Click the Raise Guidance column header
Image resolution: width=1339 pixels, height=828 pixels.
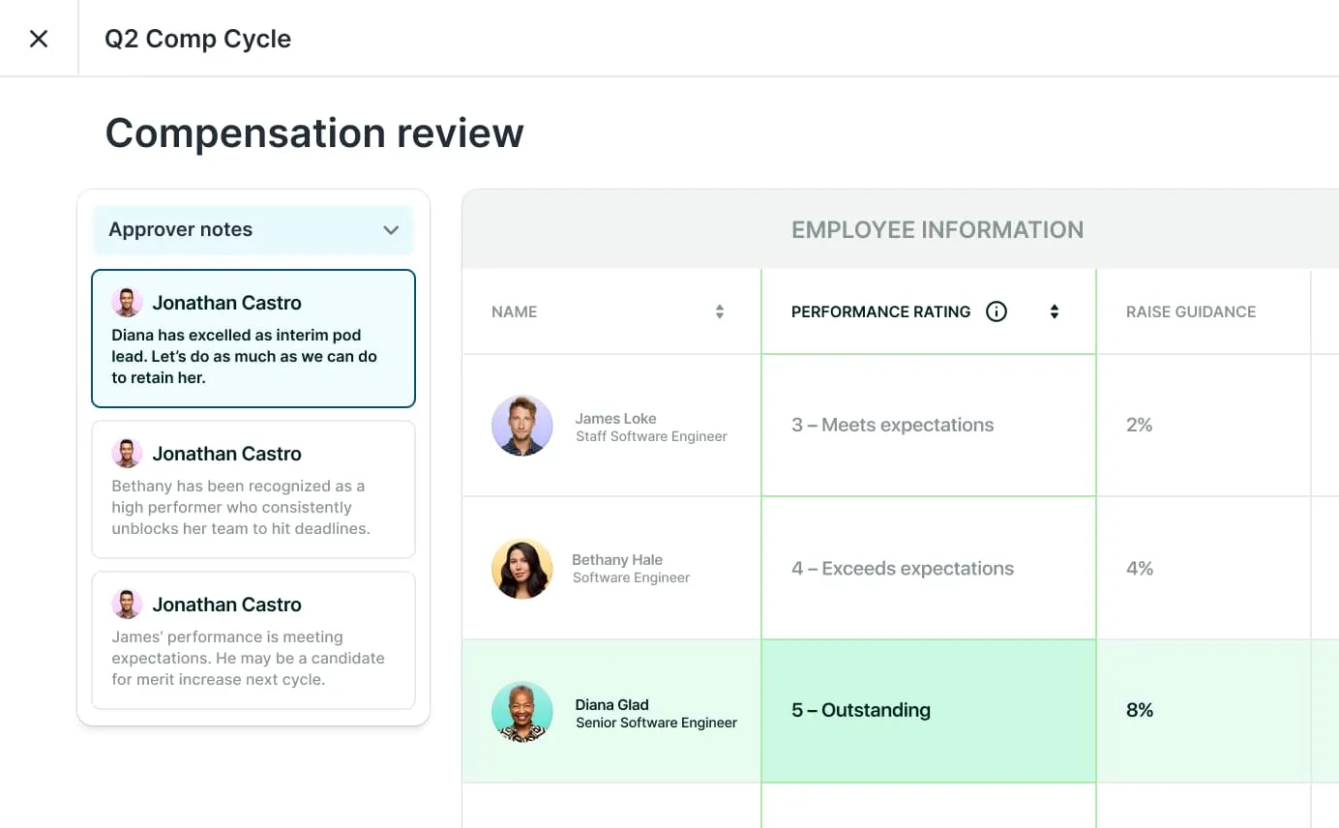click(x=1190, y=311)
